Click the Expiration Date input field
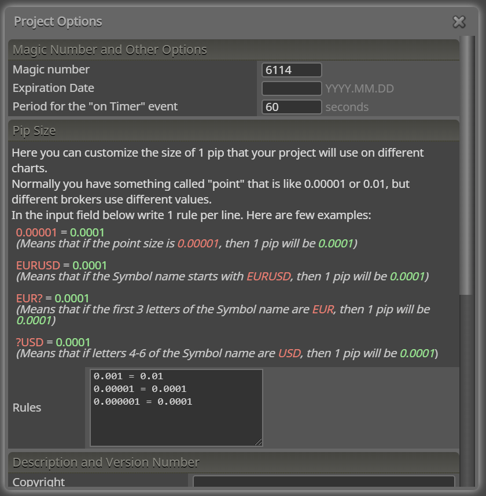The height and width of the screenshot is (496, 486). 292,88
